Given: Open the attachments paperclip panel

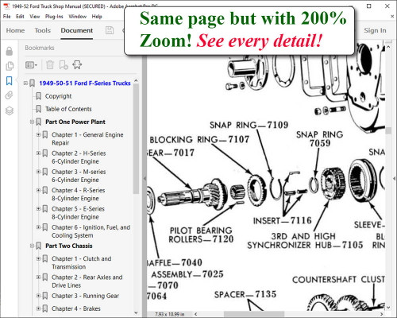Looking at the screenshot, I should point(10,95).
